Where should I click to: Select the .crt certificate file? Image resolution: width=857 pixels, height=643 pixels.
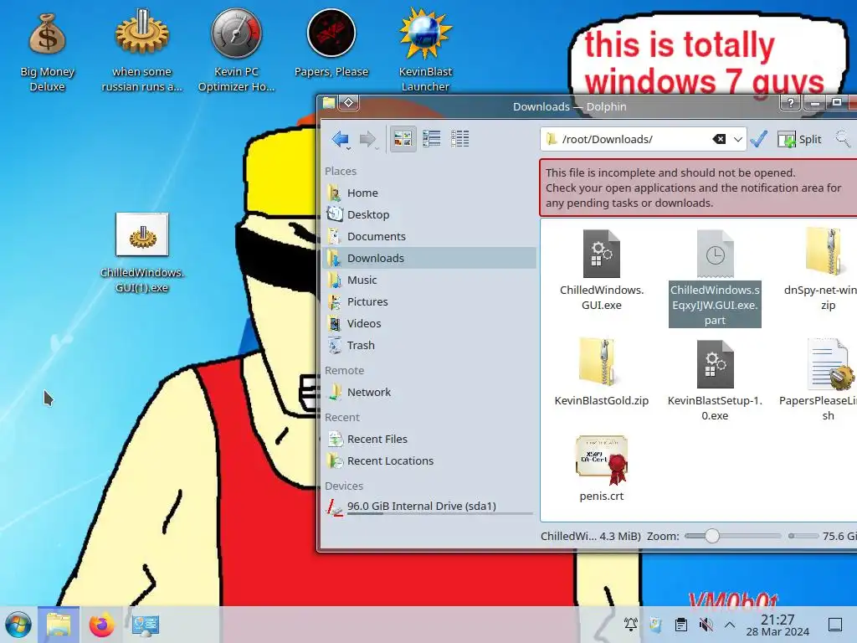(x=601, y=468)
